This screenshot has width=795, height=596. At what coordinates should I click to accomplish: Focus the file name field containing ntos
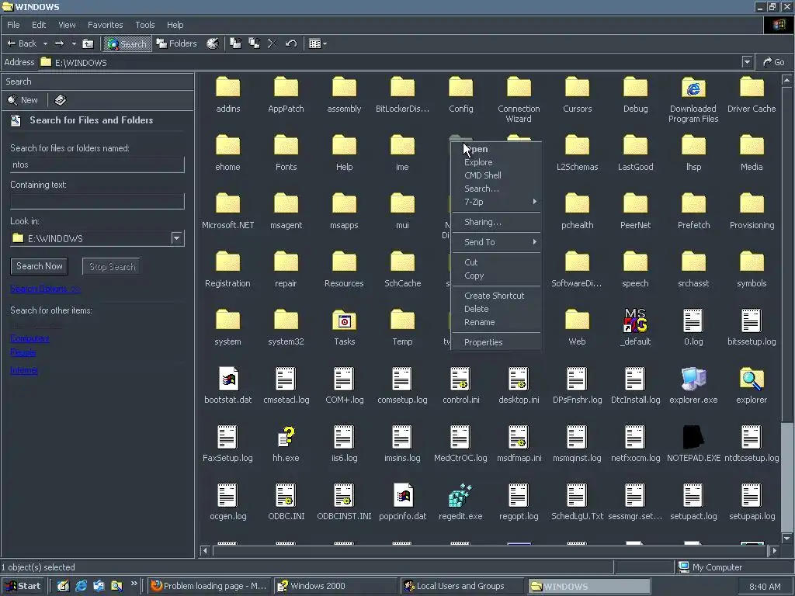click(x=97, y=165)
